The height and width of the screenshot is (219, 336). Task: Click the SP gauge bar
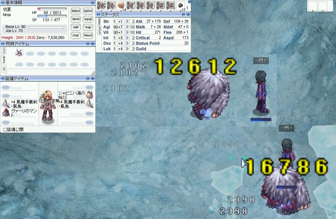(x=52, y=16)
